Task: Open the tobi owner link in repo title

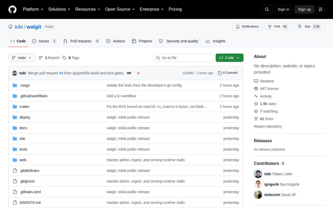Action: 19,27
